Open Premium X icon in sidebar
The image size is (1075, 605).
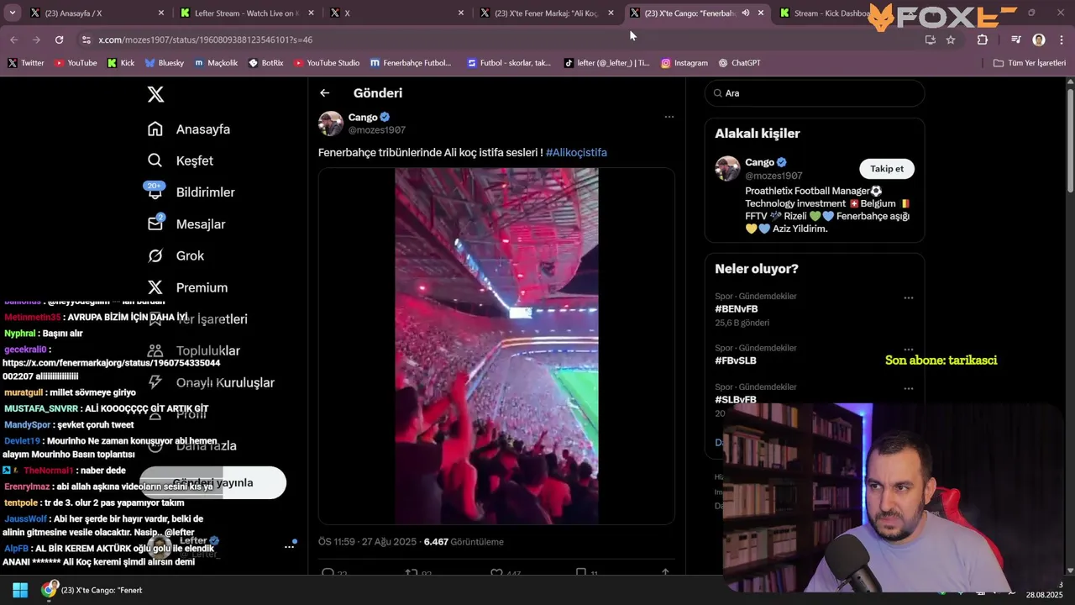click(155, 287)
